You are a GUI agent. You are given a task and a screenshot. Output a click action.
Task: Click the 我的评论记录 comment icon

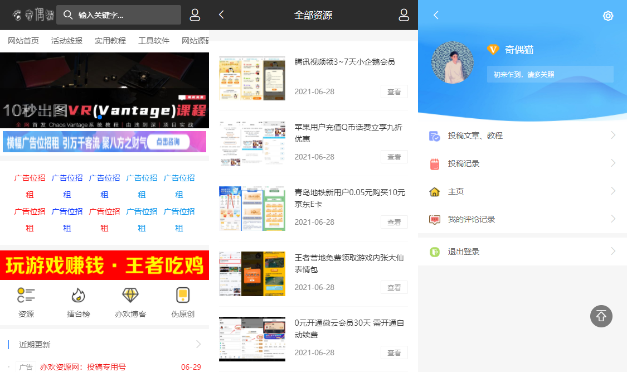click(x=434, y=220)
